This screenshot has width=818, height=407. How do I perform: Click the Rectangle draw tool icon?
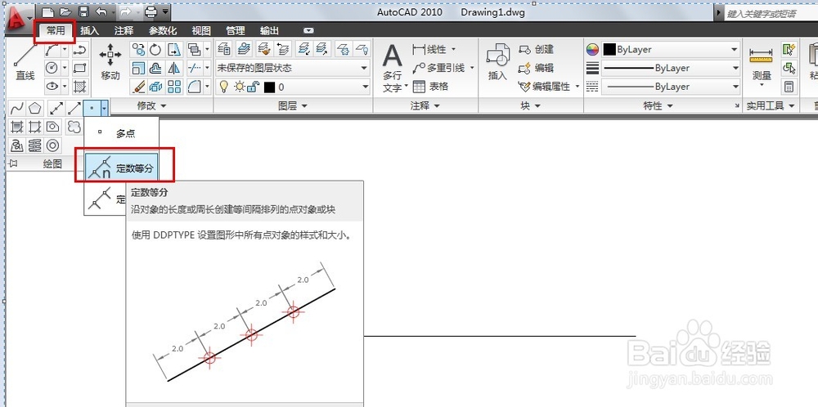pyautogui.click(x=80, y=68)
